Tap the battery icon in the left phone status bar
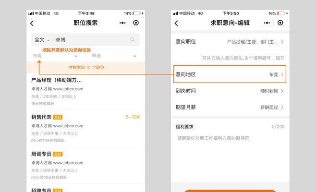Viewport: 316px width, 192px height. [x=137, y=13]
